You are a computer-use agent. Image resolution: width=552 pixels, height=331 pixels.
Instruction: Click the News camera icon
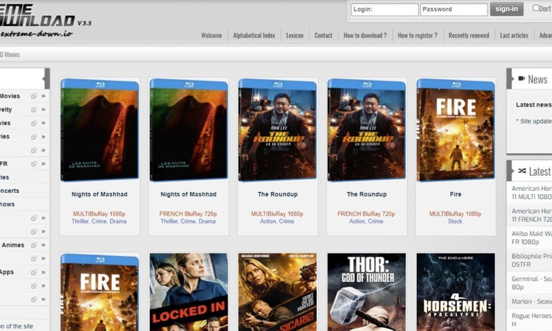click(x=521, y=79)
